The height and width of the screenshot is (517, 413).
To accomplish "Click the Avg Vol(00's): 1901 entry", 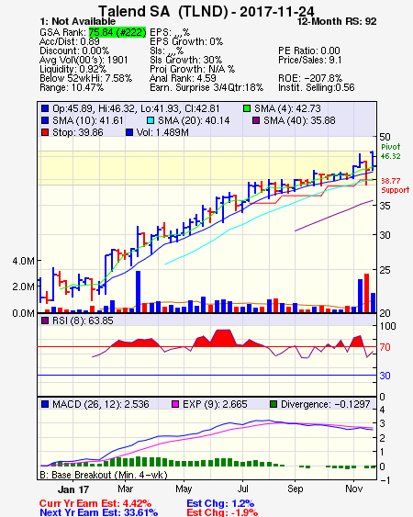I will pyautogui.click(x=84, y=60).
